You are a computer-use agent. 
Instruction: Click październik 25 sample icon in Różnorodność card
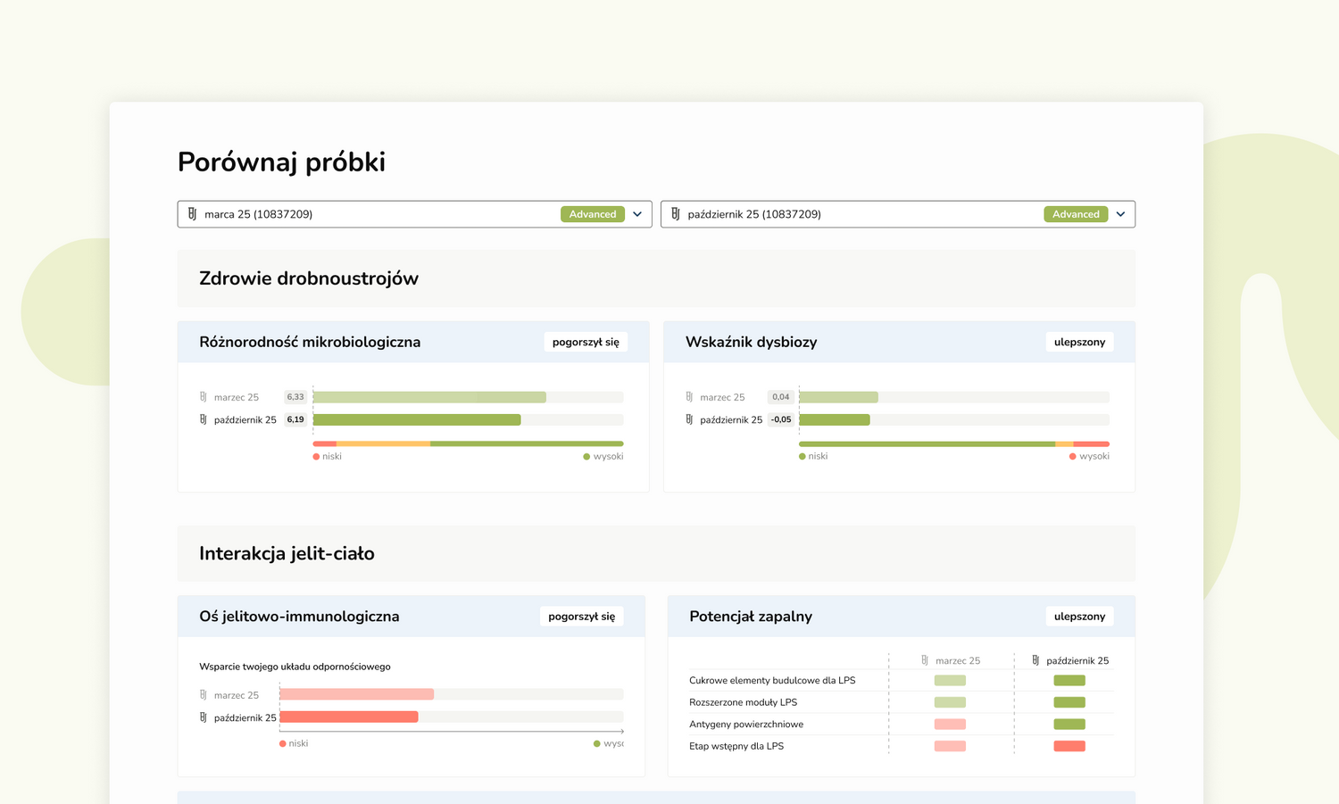[x=204, y=419]
